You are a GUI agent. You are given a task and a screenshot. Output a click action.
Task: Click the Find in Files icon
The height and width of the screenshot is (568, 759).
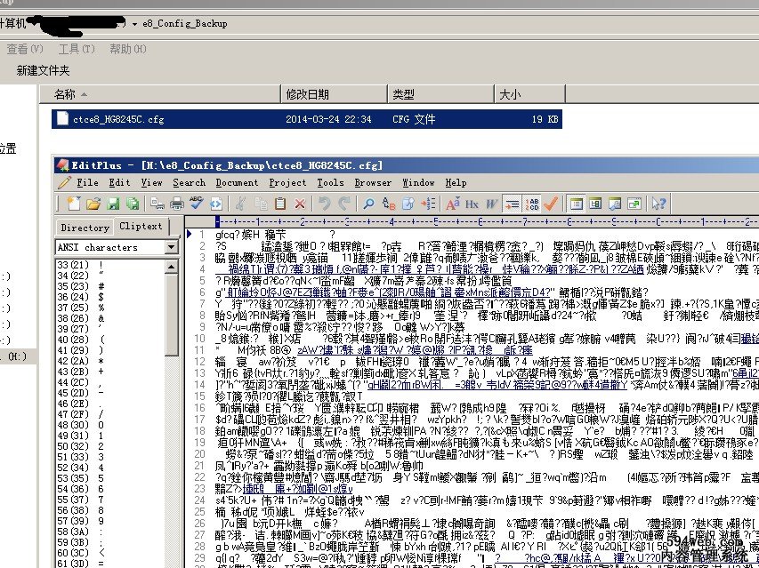[408, 204]
